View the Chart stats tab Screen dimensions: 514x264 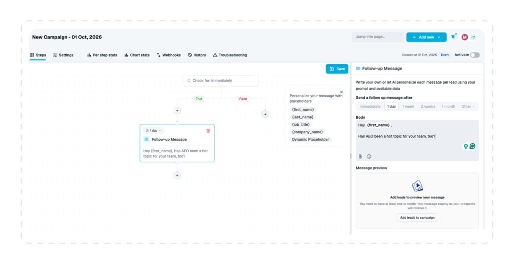pyautogui.click(x=137, y=55)
